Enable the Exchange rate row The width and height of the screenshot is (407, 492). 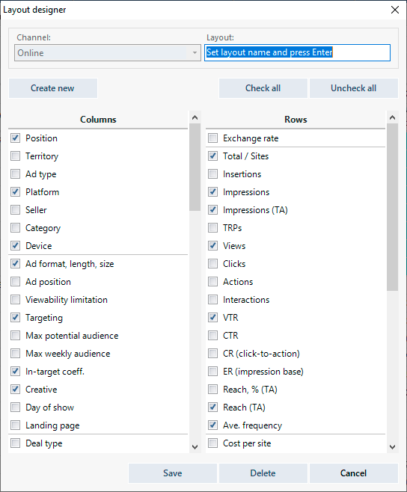click(213, 138)
